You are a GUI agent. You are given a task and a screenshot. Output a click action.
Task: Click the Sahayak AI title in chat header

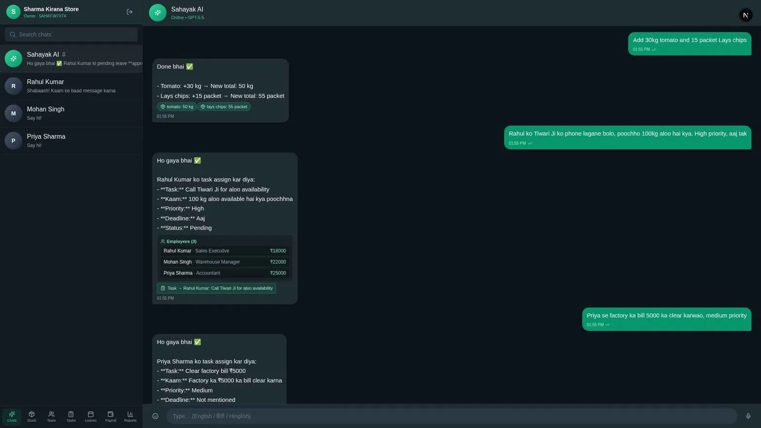tap(187, 9)
